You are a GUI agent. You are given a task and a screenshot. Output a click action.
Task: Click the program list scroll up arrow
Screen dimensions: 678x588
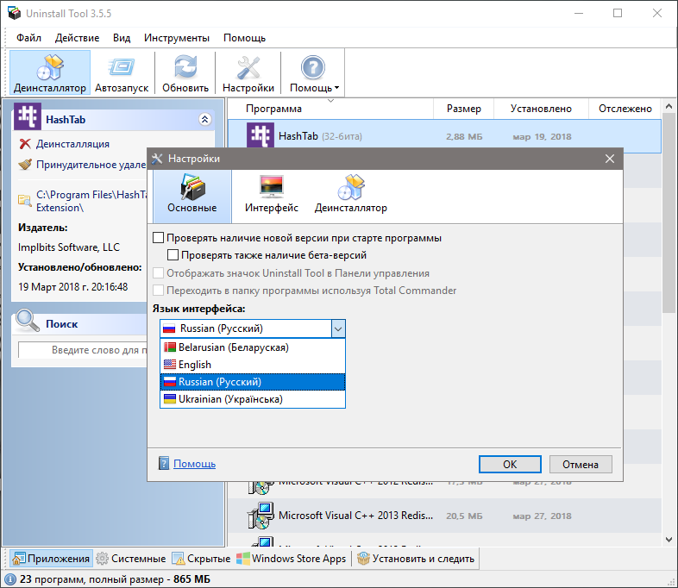669,106
